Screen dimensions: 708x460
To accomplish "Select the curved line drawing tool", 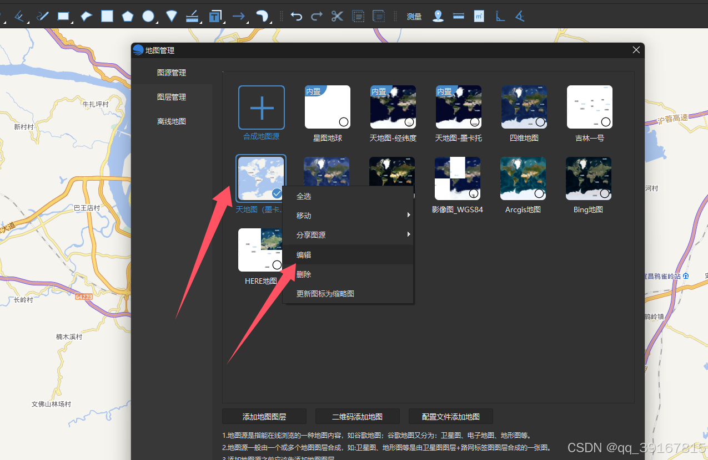I will (43, 16).
